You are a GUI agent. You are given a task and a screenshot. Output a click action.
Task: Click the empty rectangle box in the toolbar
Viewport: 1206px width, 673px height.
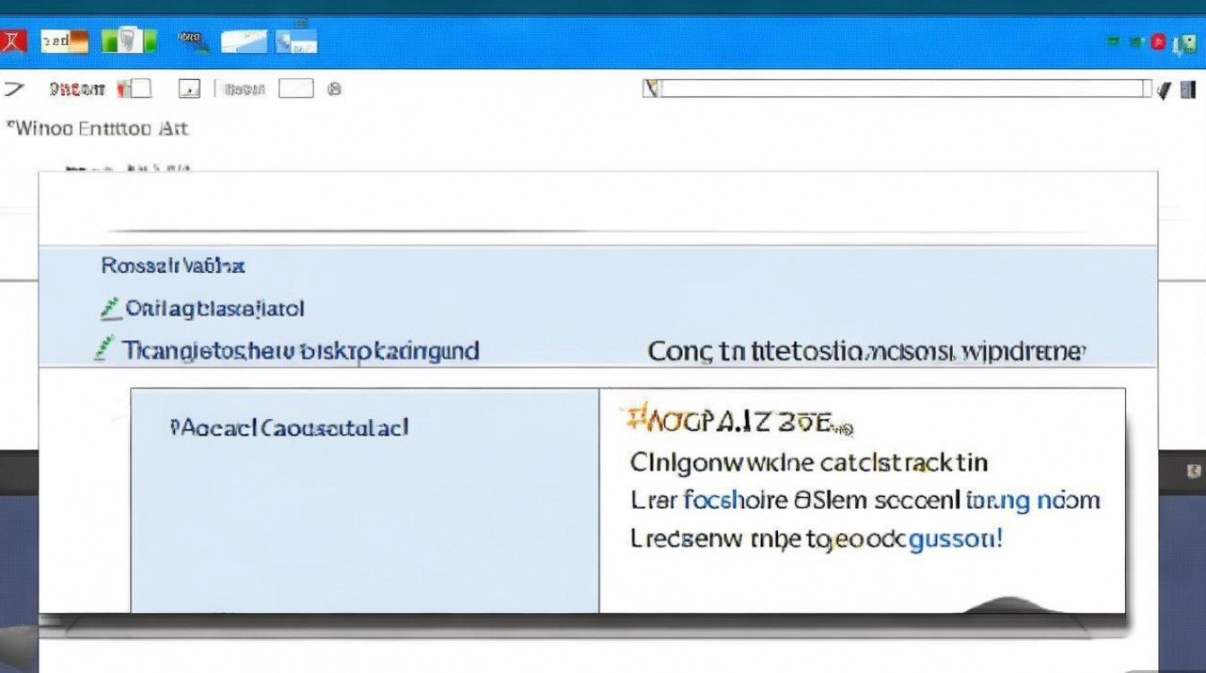click(x=296, y=89)
